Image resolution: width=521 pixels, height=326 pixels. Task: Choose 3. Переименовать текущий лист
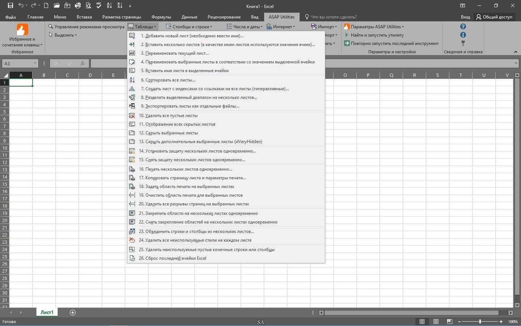(226, 53)
